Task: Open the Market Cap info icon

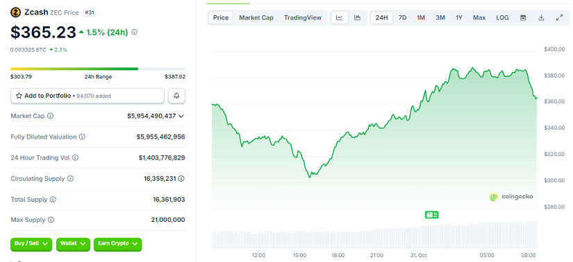Action: (51, 116)
